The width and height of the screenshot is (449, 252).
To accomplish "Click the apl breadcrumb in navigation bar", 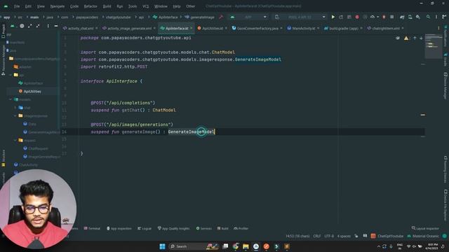I will (141, 17).
